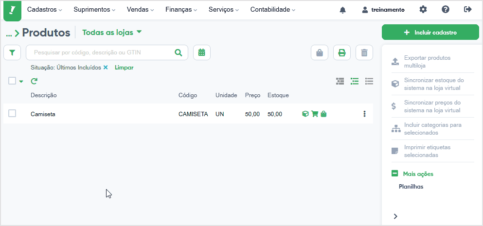Click the Limpar filters link
Image resolution: width=483 pixels, height=226 pixels.
pos(124,68)
